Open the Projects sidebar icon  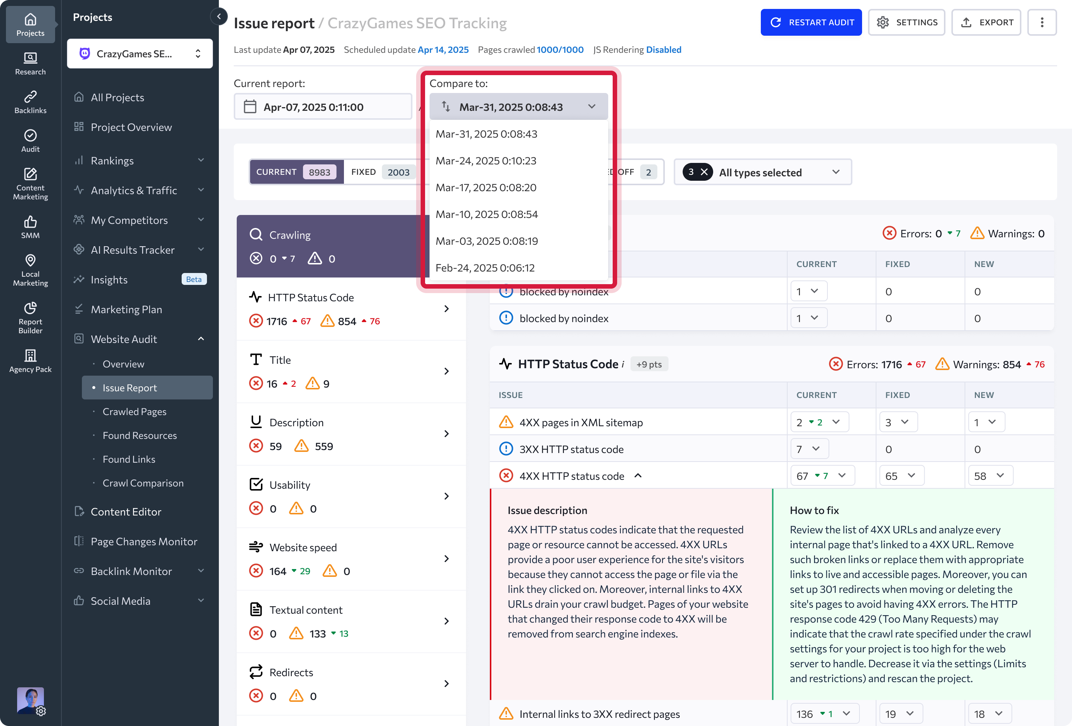(x=31, y=25)
